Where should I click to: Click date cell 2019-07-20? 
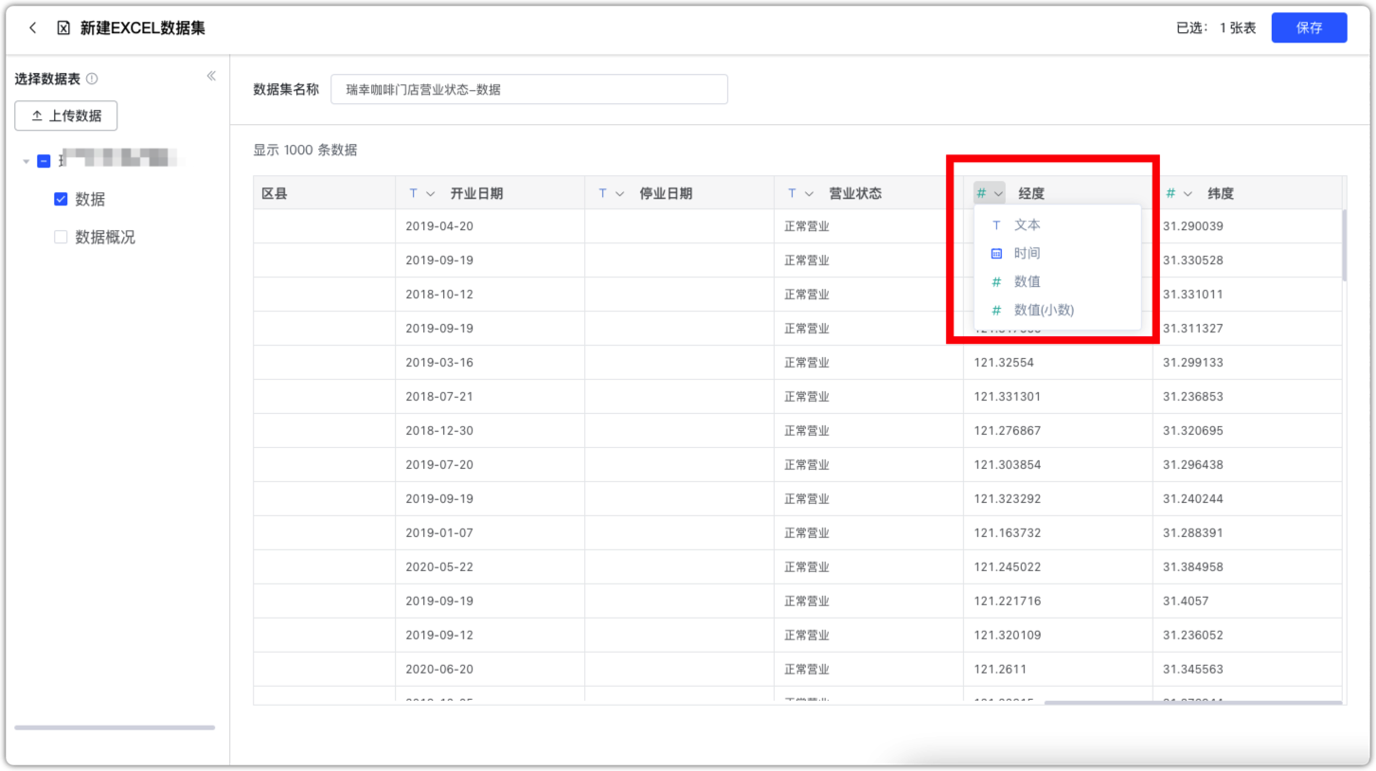click(x=490, y=465)
